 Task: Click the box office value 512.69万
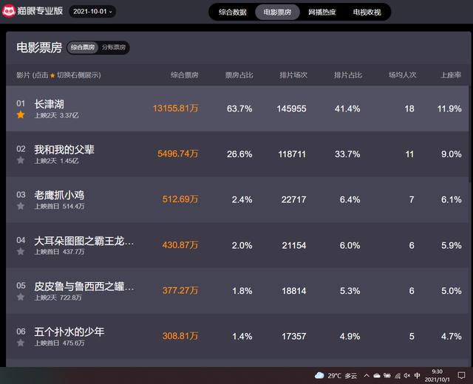[x=180, y=199]
